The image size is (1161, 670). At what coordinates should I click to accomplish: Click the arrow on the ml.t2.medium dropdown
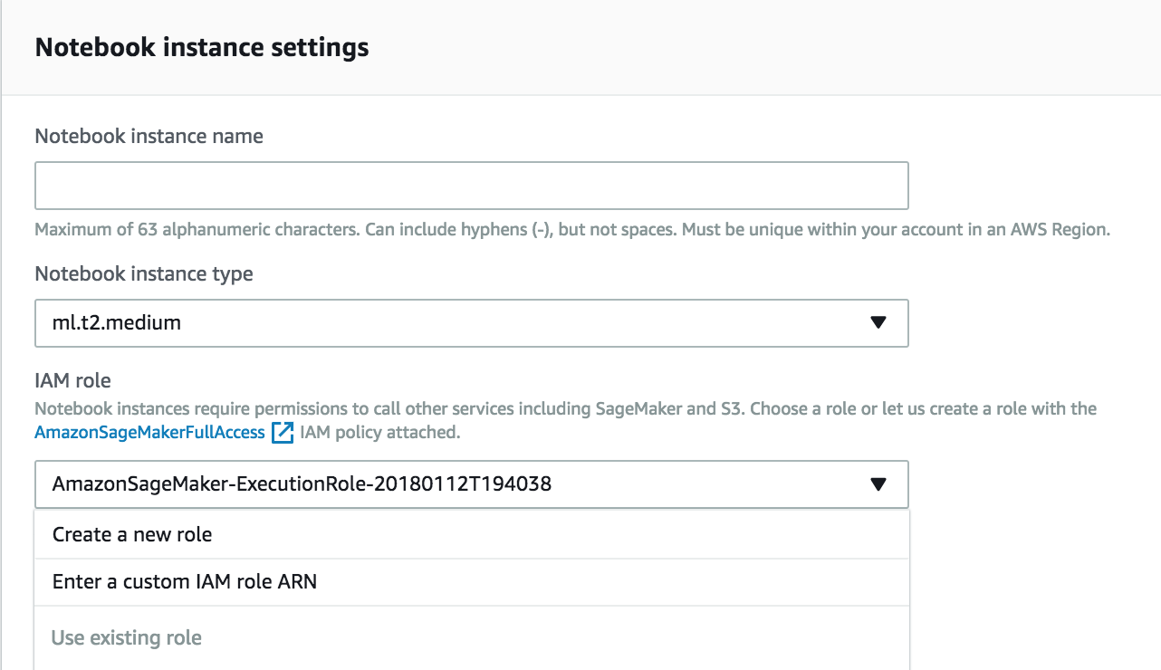[x=877, y=323]
